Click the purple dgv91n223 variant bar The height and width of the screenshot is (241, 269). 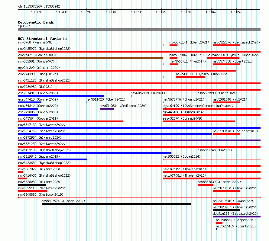tap(237, 217)
